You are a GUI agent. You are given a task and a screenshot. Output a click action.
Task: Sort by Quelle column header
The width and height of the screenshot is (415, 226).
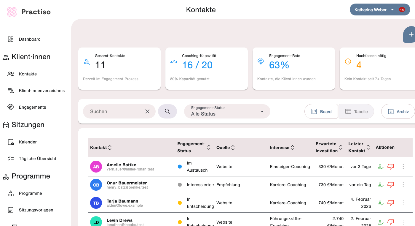[x=233, y=147]
